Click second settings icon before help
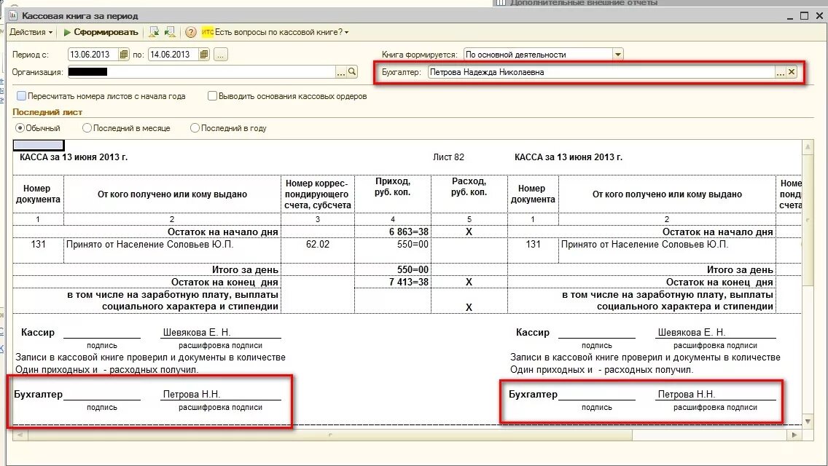Image resolution: width=828 pixels, height=466 pixels. point(170,32)
